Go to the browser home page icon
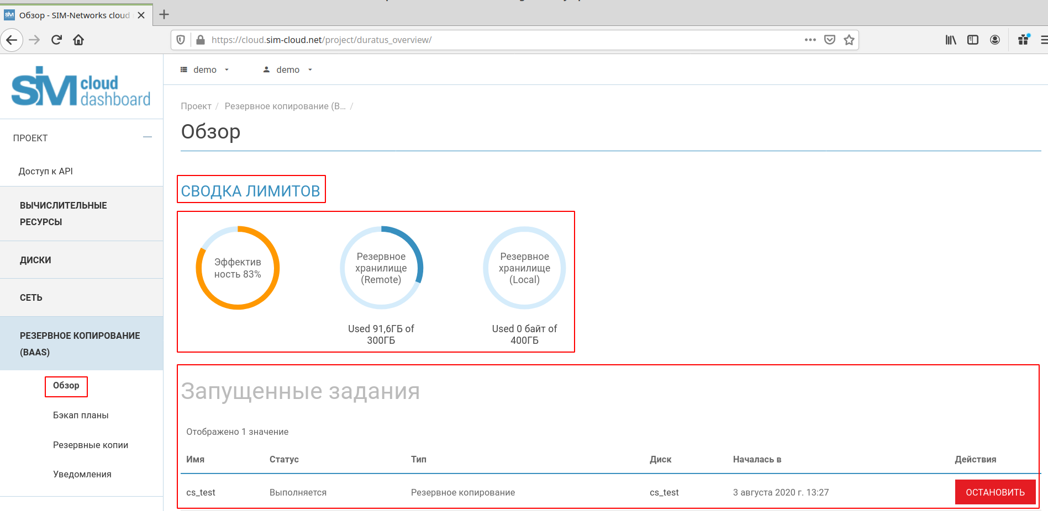The height and width of the screenshot is (511, 1048). point(78,40)
